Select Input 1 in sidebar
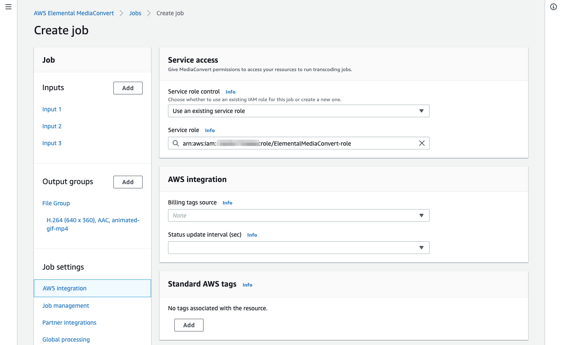 click(52, 109)
